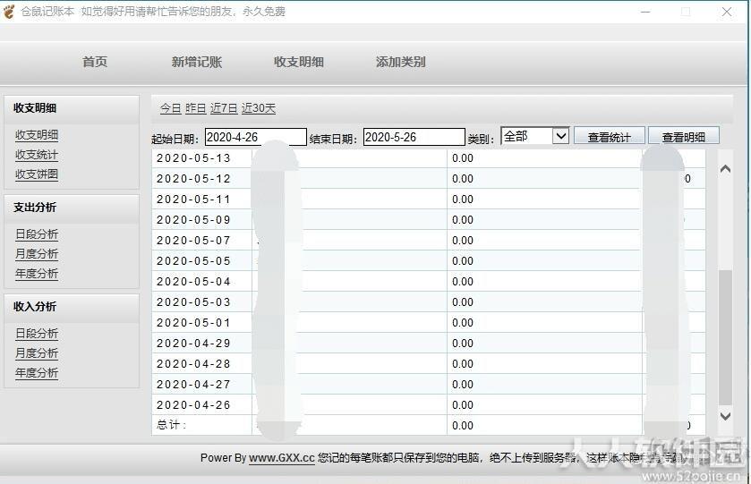751x484 pixels.
Task: Switch to the 收支明细 top tab
Action: [298, 62]
